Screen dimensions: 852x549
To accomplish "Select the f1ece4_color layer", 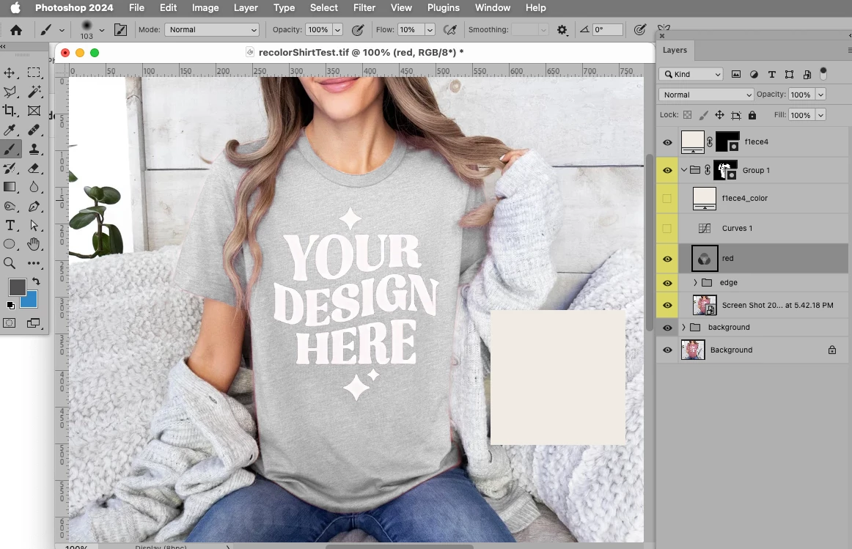I will click(x=744, y=199).
